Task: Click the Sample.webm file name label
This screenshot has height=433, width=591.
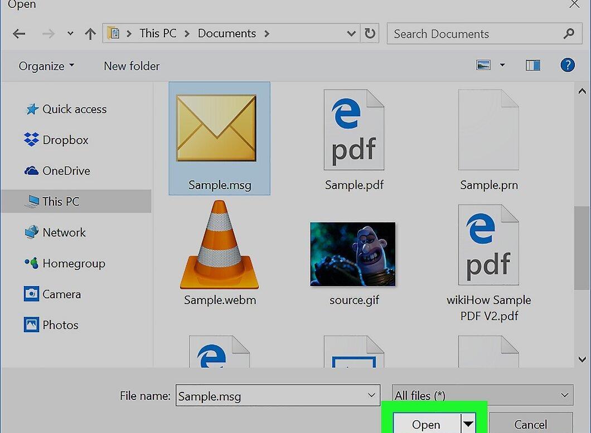Action: coord(220,300)
